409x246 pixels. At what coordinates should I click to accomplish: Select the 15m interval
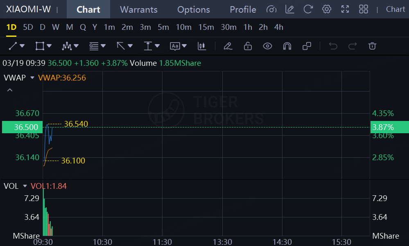pyautogui.click(x=206, y=27)
